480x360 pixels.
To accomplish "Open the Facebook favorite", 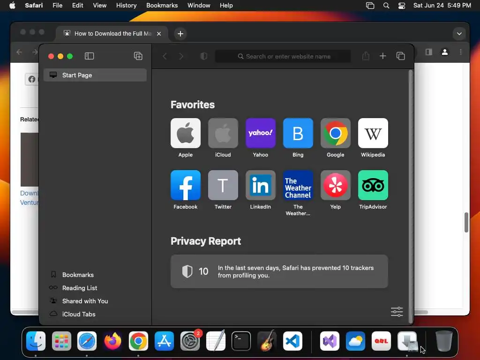I will pos(186,185).
